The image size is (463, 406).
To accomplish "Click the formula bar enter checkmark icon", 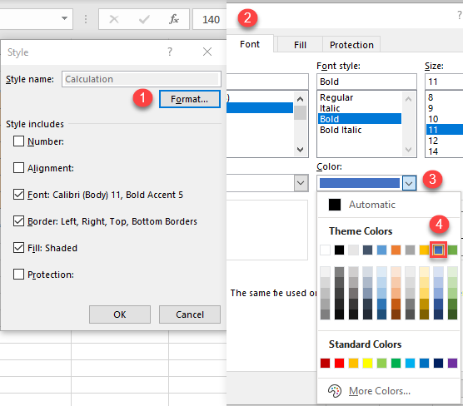I will 144,19.
